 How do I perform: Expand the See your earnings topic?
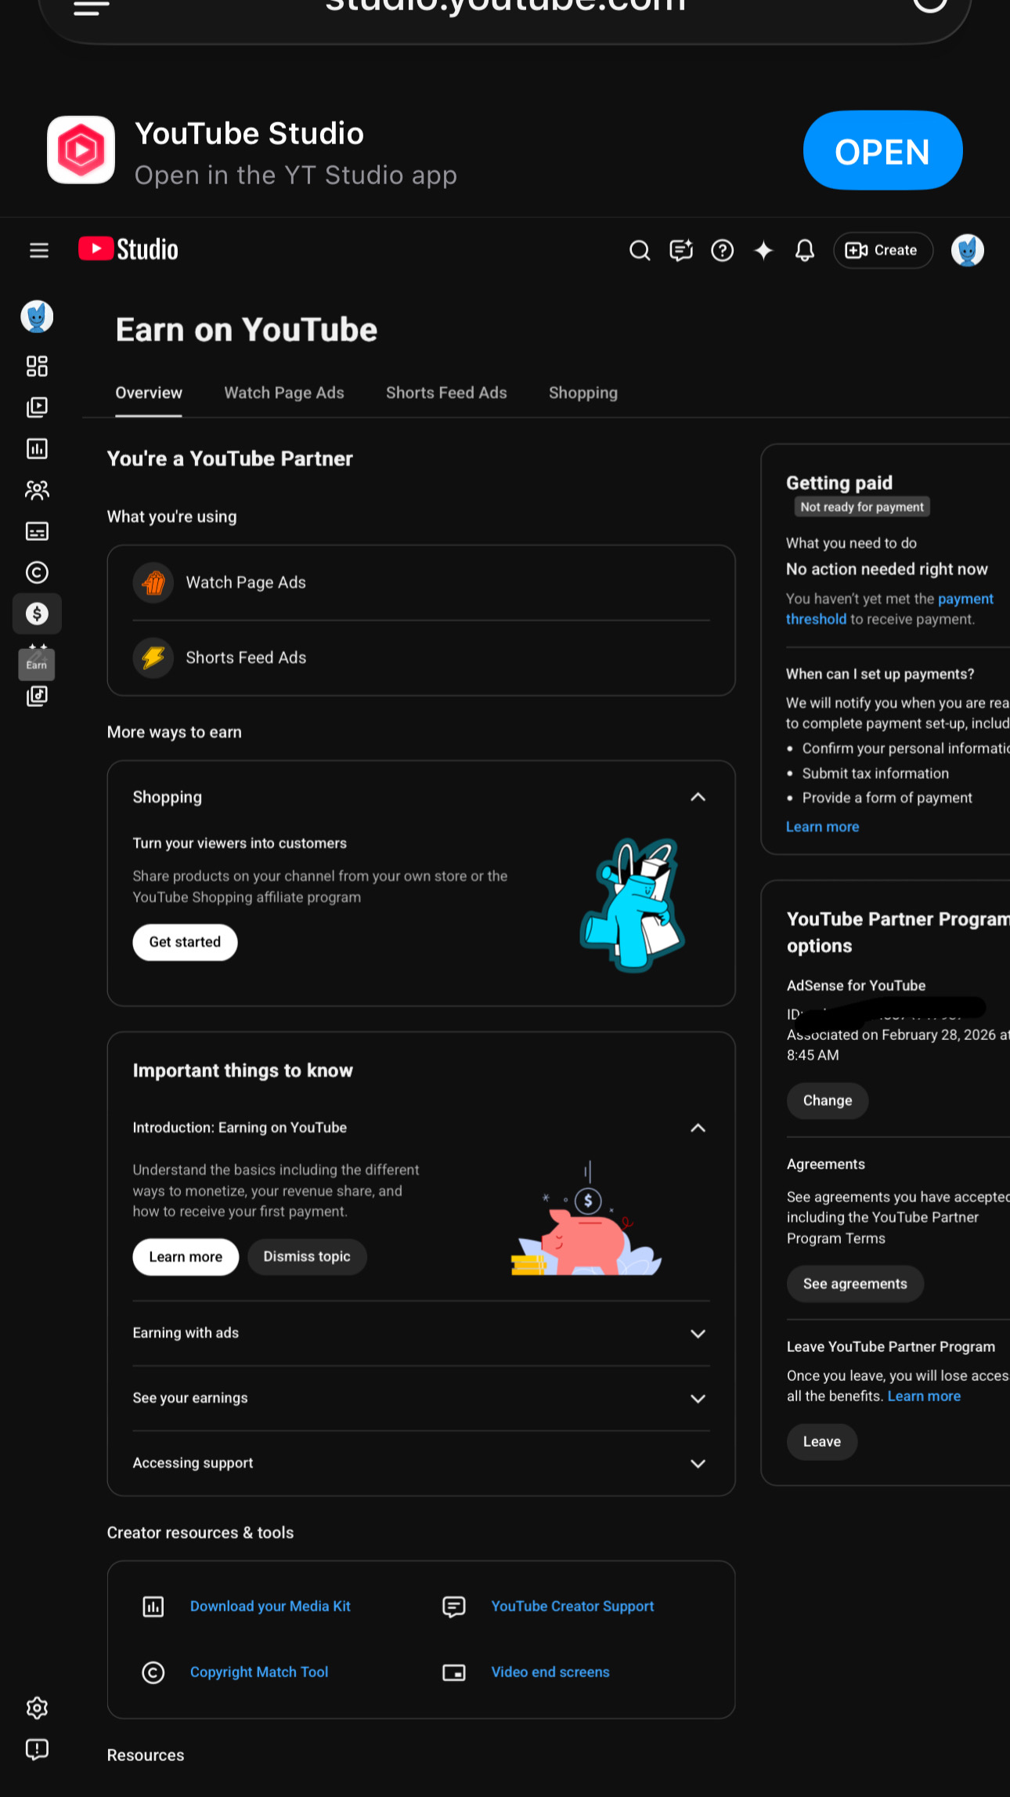click(421, 1398)
